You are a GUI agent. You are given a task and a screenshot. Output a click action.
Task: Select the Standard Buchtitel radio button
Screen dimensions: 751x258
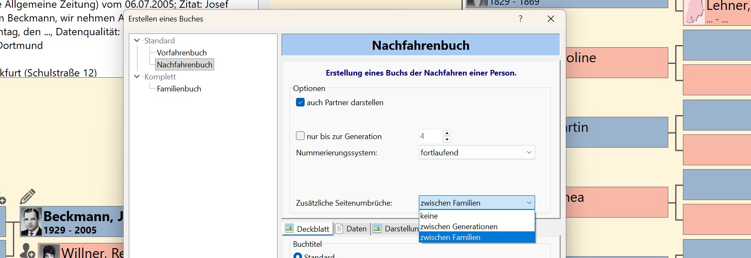297,255
